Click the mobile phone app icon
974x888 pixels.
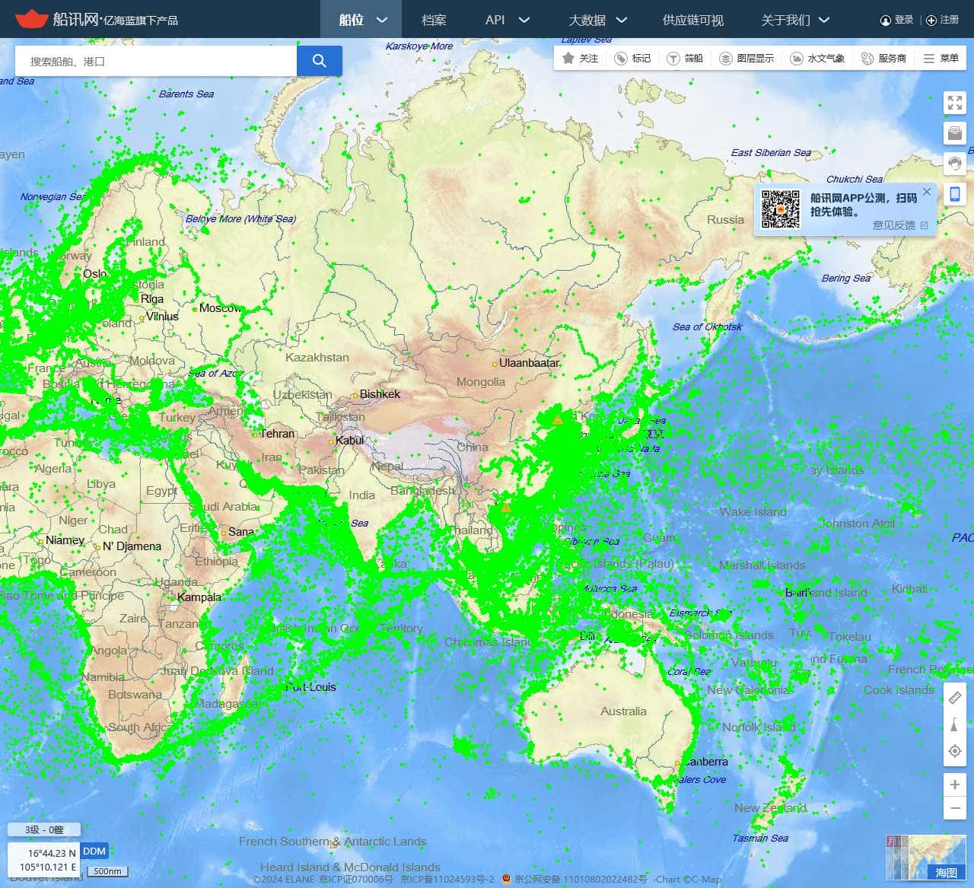point(954,194)
